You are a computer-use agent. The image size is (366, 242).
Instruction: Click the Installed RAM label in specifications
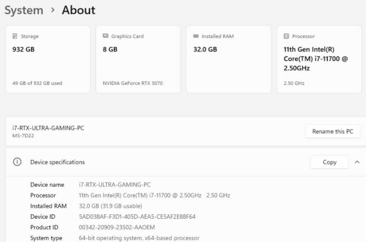(x=48, y=206)
